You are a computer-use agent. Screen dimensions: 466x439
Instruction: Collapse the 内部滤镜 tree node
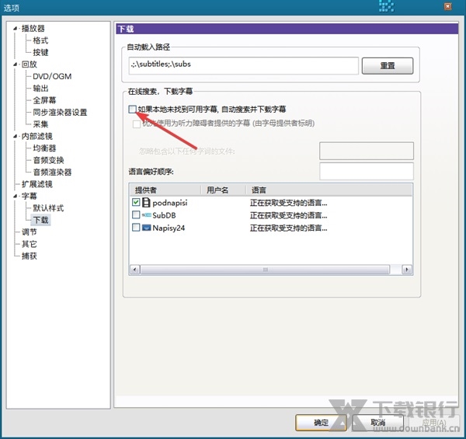point(15,137)
